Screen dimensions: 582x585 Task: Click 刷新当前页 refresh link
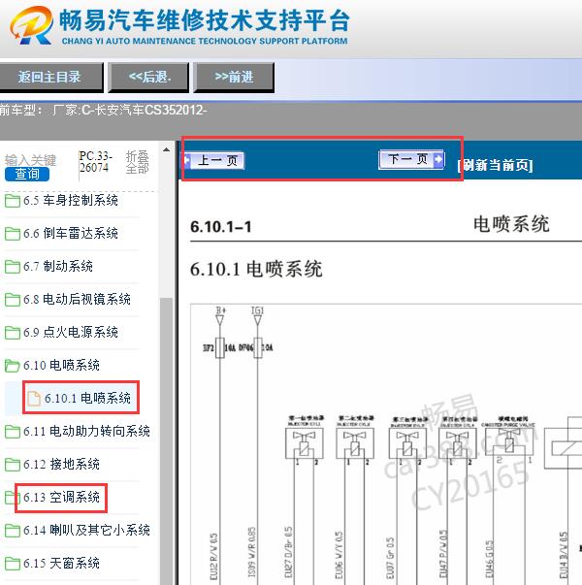coord(495,166)
